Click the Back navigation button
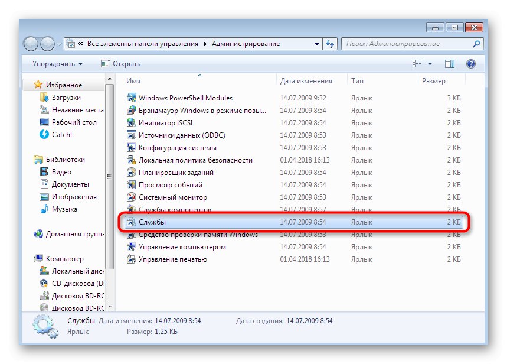507x364 pixels. point(31,44)
